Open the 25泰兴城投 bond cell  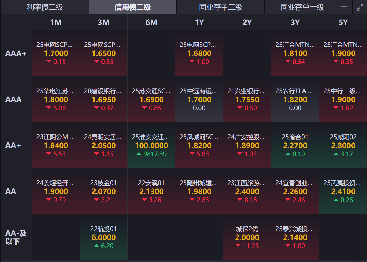click(x=295, y=237)
